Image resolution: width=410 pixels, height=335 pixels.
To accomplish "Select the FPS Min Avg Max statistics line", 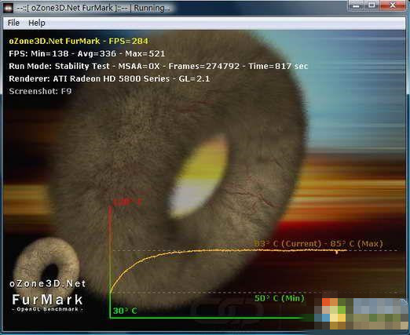I will click(87, 53).
